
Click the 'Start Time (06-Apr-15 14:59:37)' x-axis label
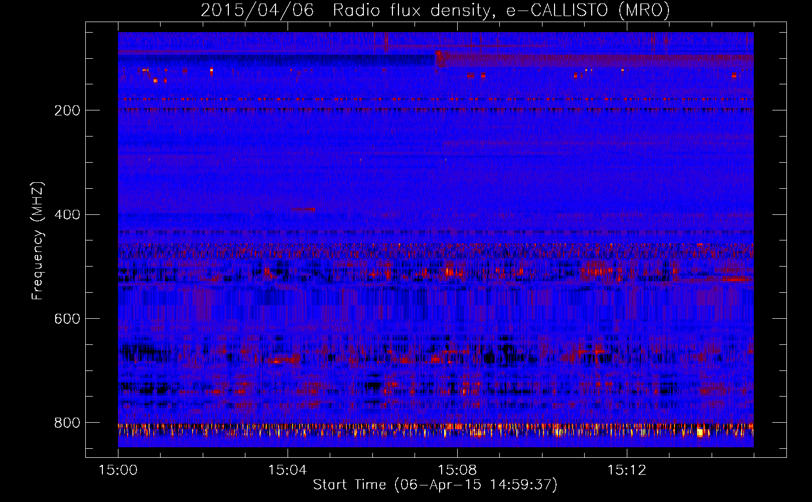pos(435,485)
